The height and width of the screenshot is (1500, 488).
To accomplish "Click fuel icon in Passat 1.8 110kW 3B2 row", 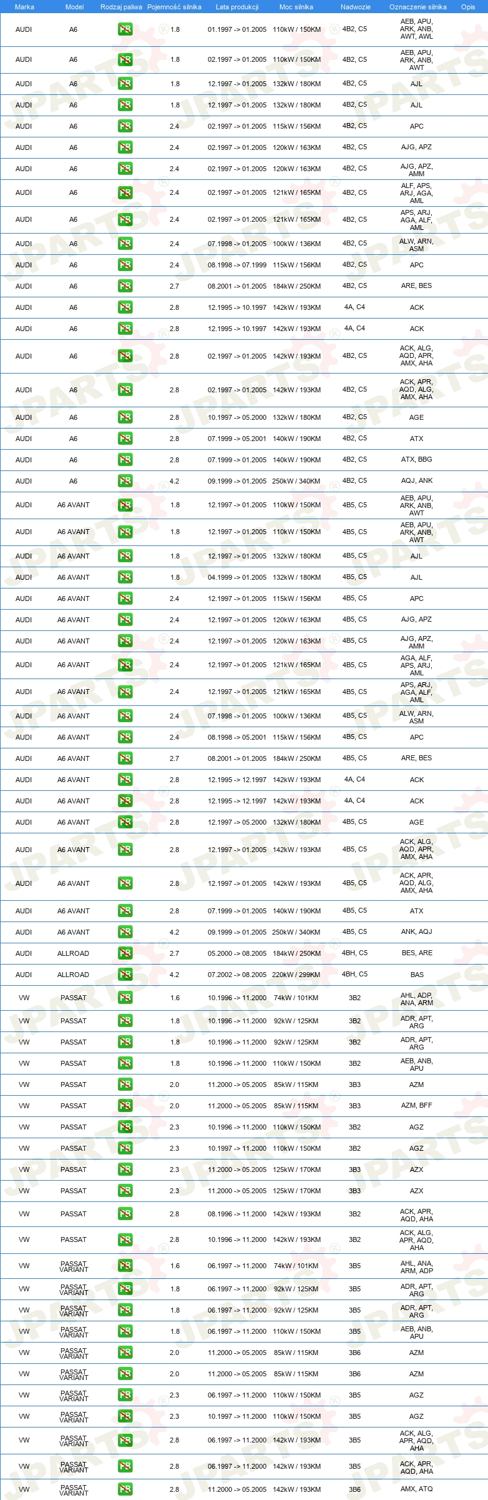I will click(x=125, y=1063).
